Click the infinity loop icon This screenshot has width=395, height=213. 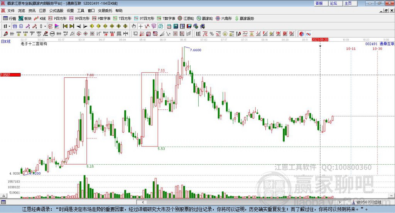[x=308, y=34]
